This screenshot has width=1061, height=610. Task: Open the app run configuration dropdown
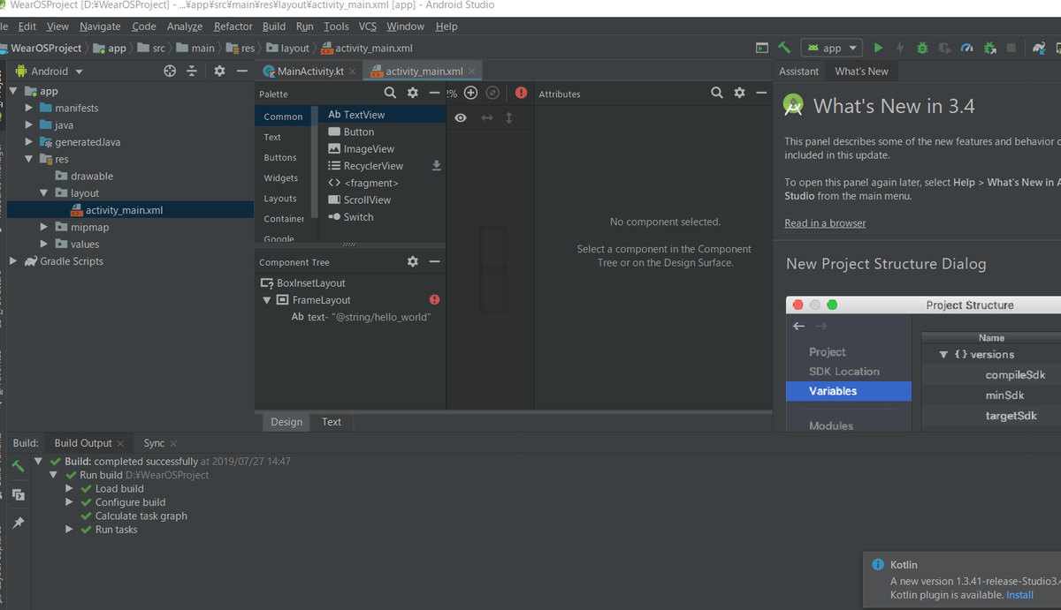coord(831,48)
